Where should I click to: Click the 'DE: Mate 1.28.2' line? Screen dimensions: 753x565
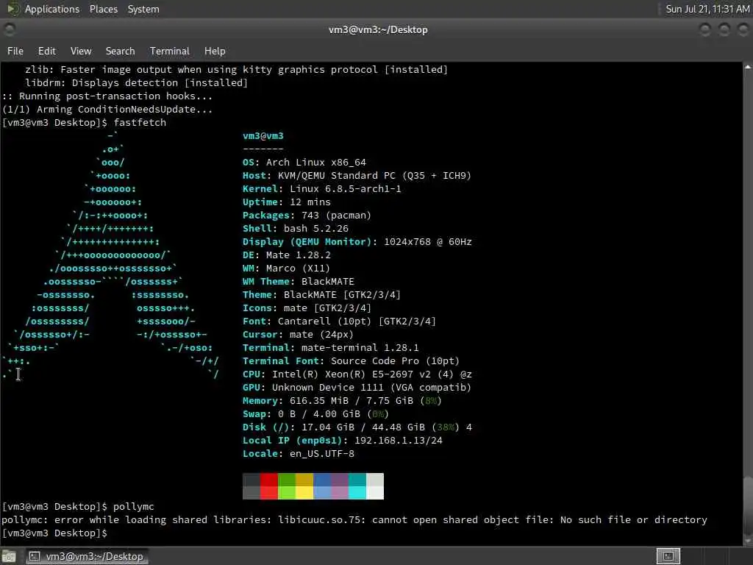pyautogui.click(x=287, y=255)
